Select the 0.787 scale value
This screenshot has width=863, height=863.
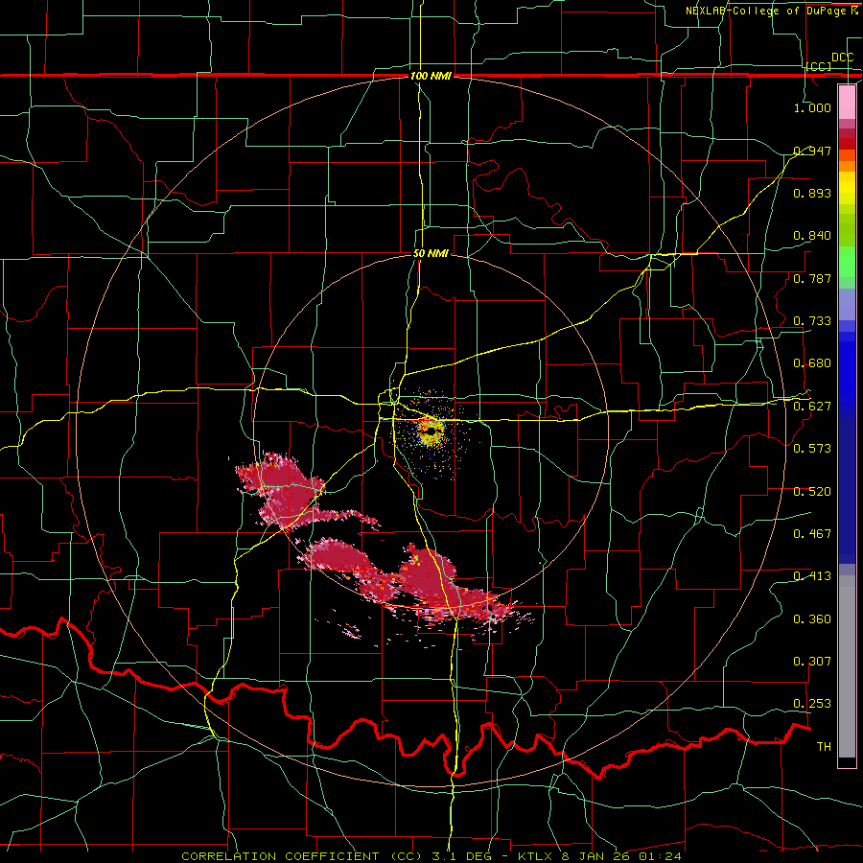812,278
